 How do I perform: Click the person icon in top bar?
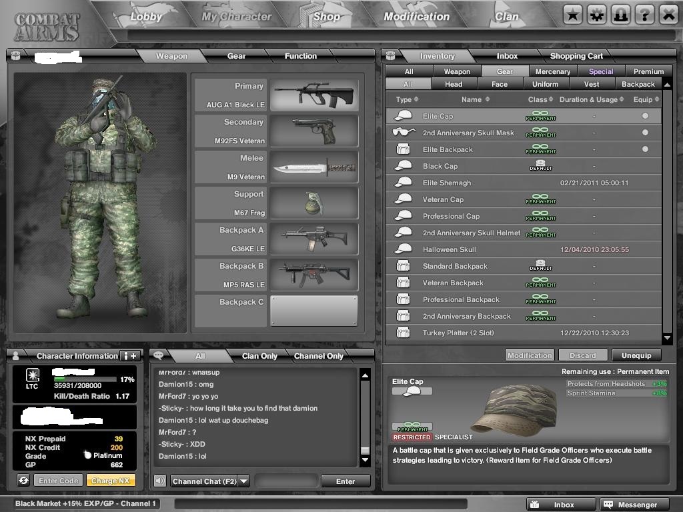(621, 15)
